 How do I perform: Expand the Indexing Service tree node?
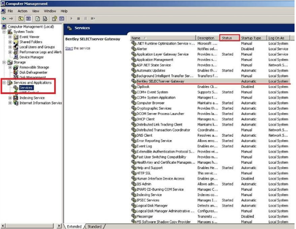coord(10,98)
